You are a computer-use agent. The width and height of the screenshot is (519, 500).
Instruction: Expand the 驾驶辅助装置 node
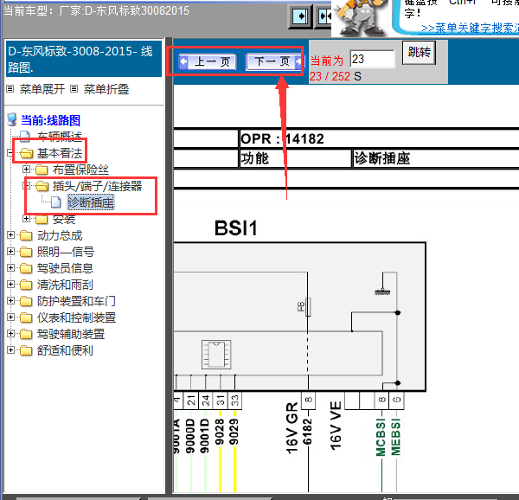(10, 334)
